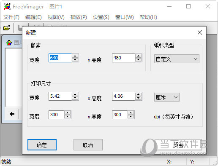Click the pixel height field showing 480
218x166 pixels.
[x=123, y=58]
